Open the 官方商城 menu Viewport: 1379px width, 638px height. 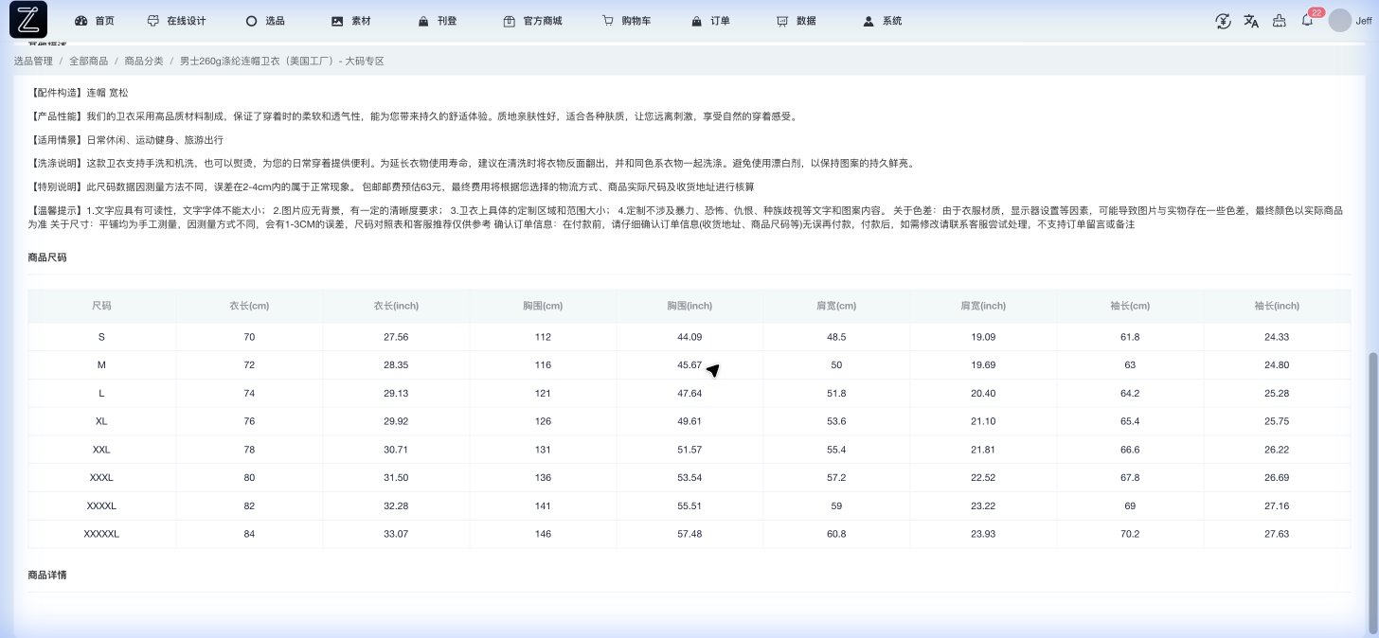(x=532, y=21)
